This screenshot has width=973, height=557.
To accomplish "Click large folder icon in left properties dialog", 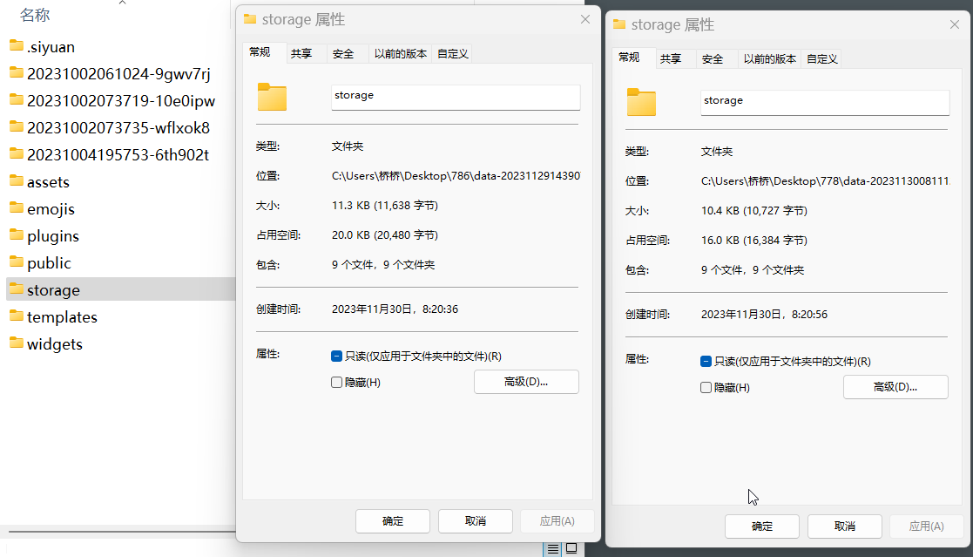I will pos(272,97).
